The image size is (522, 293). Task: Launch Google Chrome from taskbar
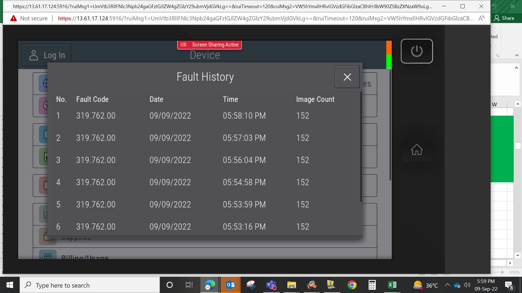pyautogui.click(x=352, y=285)
